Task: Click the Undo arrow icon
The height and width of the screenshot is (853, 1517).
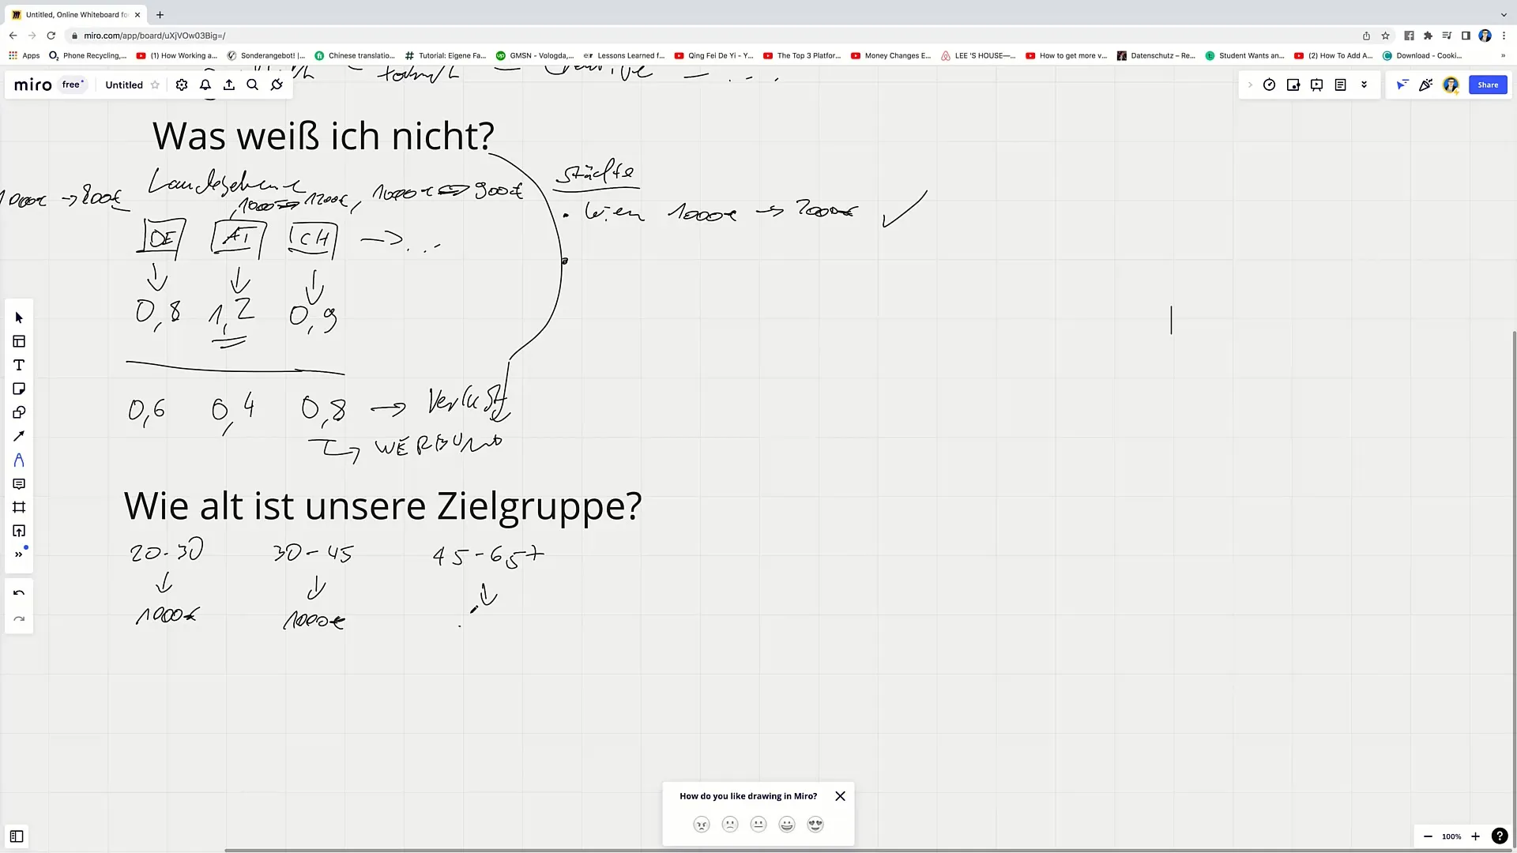Action: pos(19,594)
